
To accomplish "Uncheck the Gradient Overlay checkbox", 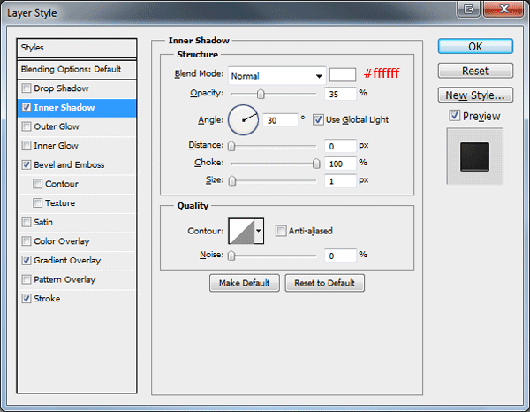I will pyautogui.click(x=26, y=261).
